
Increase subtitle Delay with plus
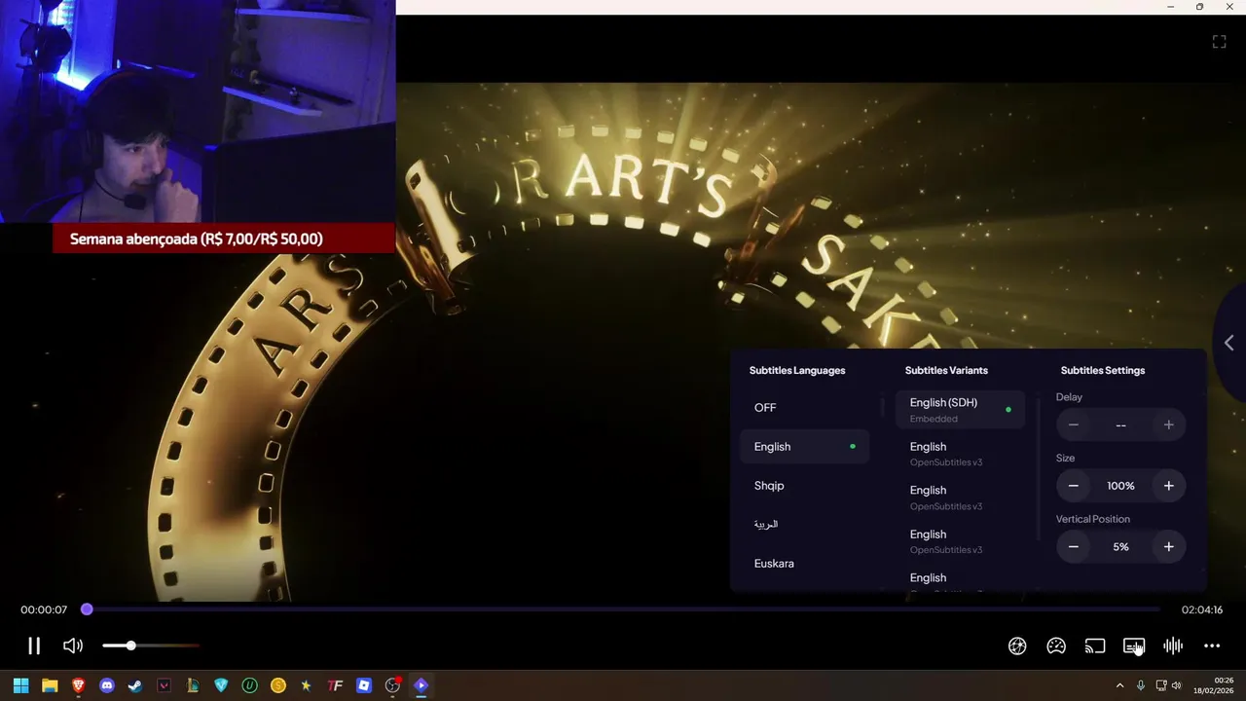(x=1169, y=424)
